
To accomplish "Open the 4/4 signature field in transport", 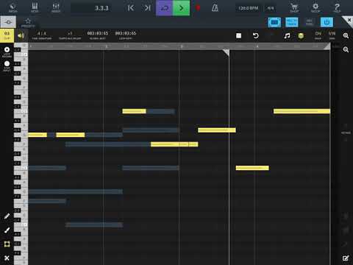I will 271,8.
